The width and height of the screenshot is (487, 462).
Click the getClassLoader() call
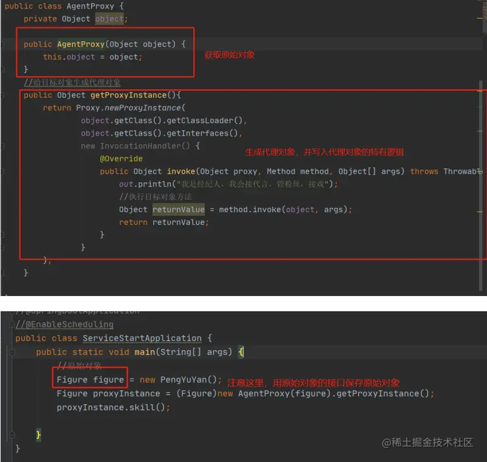pyautogui.click(x=204, y=120)
